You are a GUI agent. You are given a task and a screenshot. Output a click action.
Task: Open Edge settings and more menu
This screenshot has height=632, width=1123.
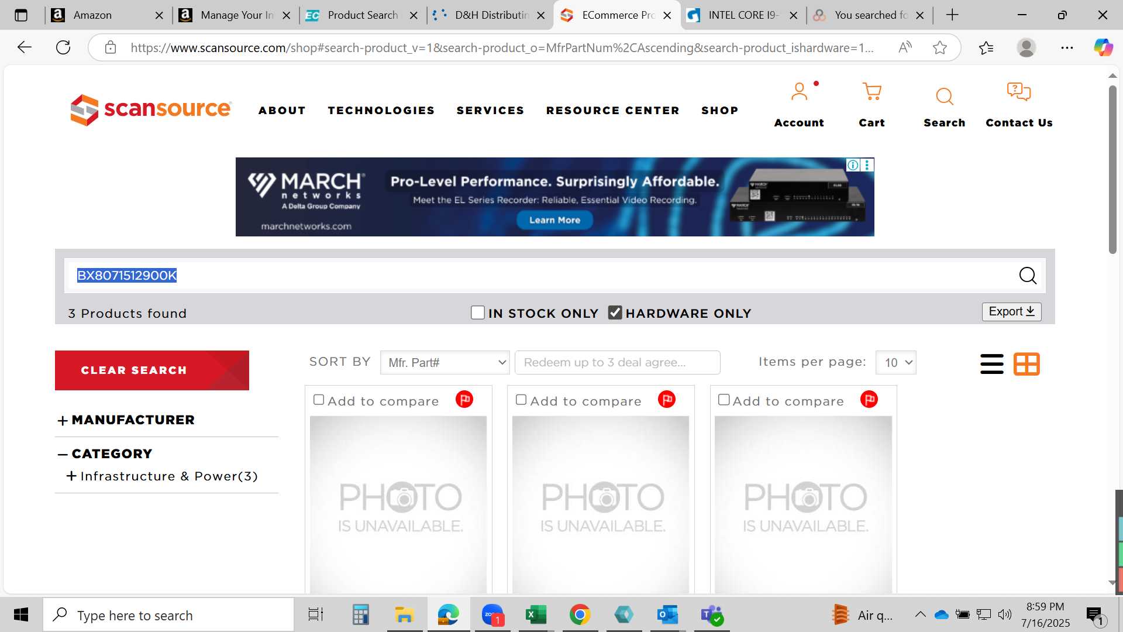point(1067,47)
